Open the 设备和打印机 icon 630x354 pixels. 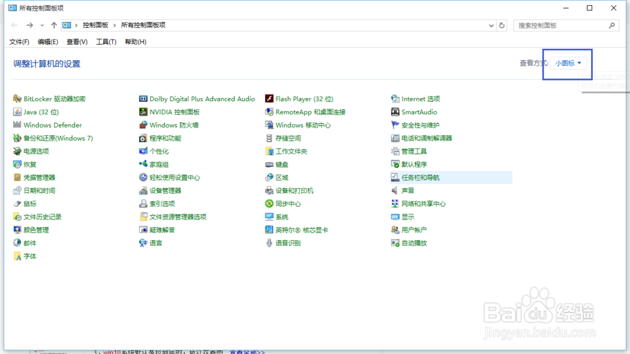click(x=269, y=191)
